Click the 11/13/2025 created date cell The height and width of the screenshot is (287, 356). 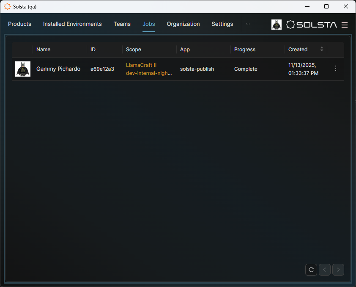click(303, 69)
